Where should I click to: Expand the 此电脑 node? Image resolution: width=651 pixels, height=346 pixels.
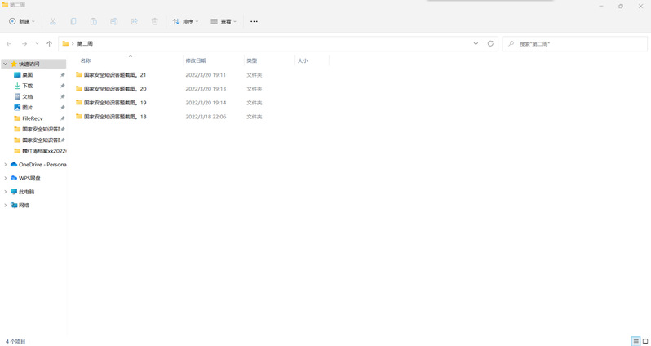6,192
